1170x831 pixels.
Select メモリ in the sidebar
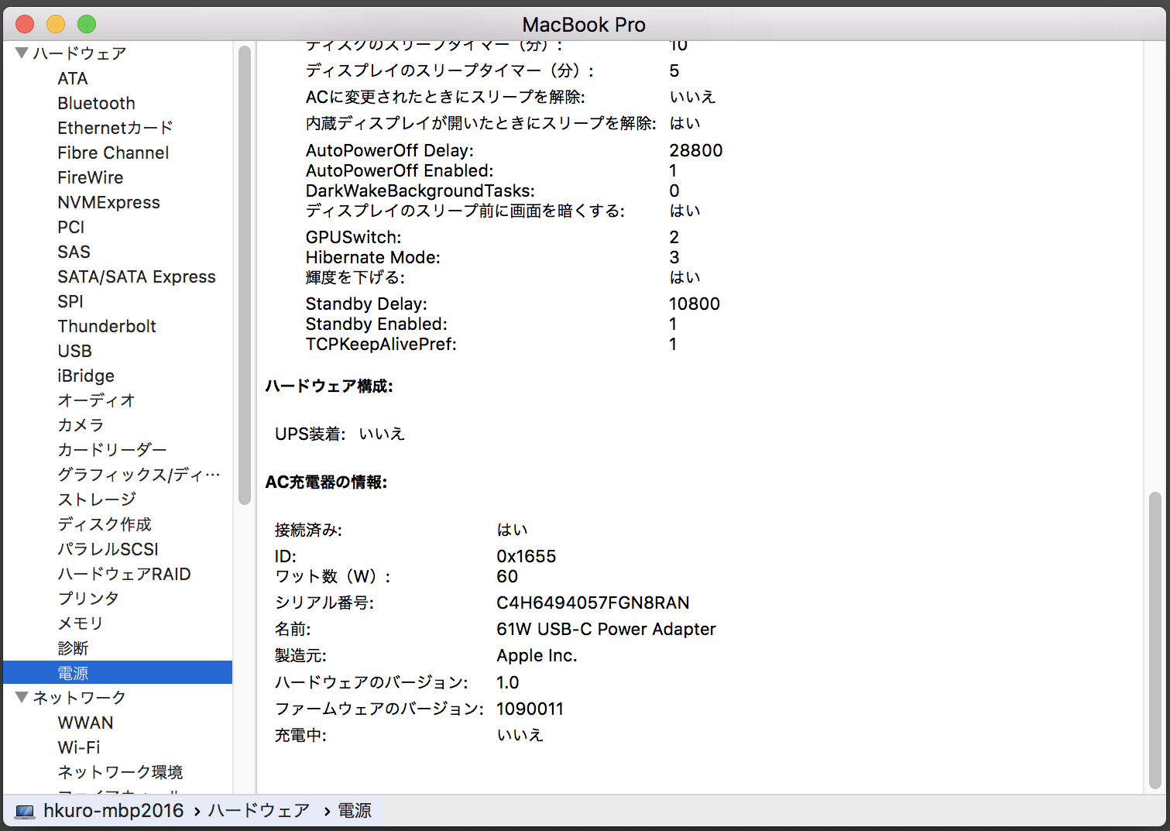[x=80, y=623]
